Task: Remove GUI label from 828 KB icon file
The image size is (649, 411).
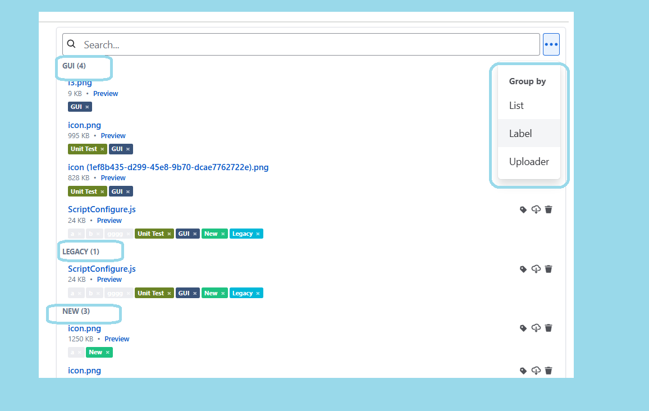Action: coord(128,192)
